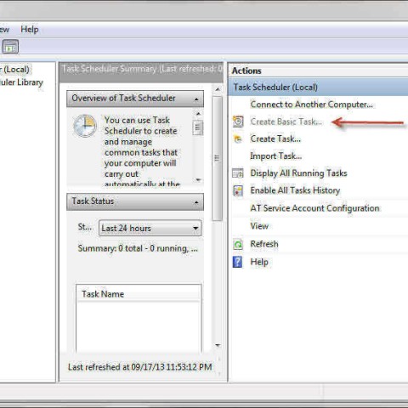408x408 pixels.
Task: Click the clock icon in the overview
Action: [85, 126]
